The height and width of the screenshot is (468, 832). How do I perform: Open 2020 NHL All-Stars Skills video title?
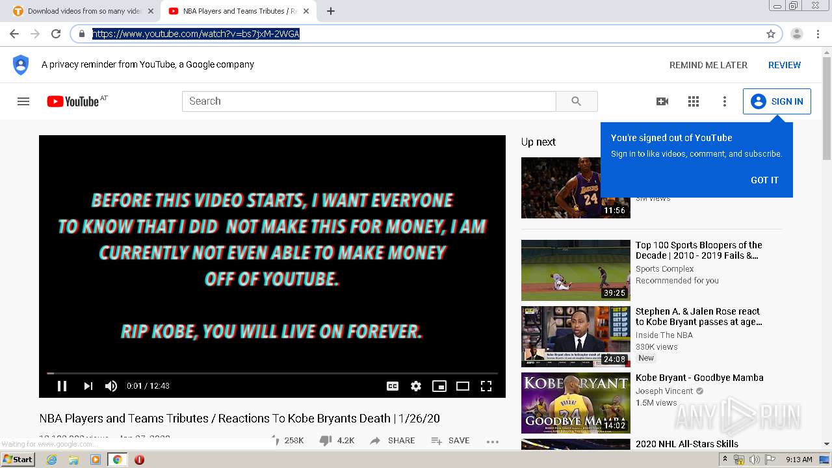(687, 444)
